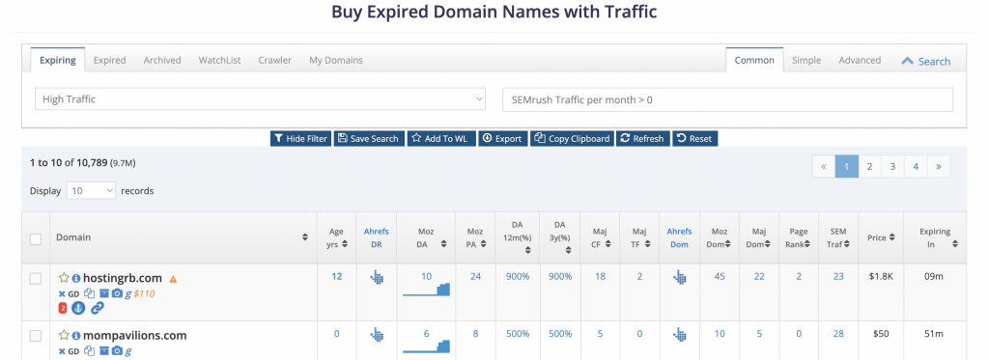
Task: Switch to the Expired tab
Action: click(110, 60)
